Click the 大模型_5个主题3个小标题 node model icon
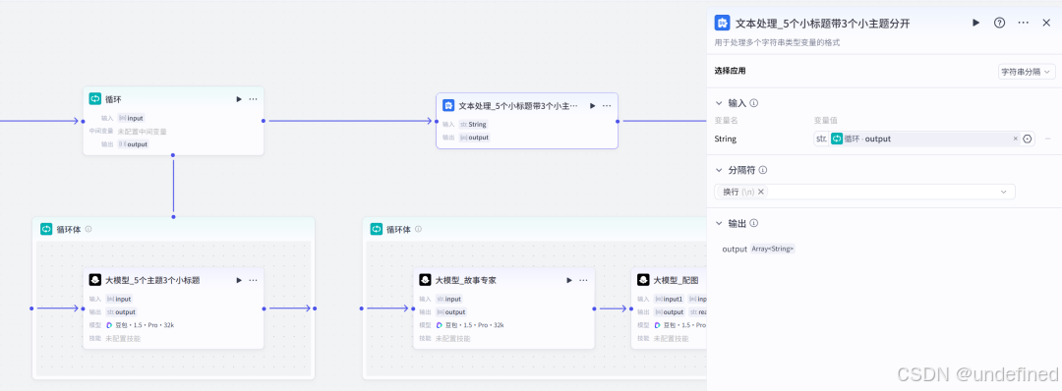Screen dimensions: 1062x391 click(x=94, y=280)
